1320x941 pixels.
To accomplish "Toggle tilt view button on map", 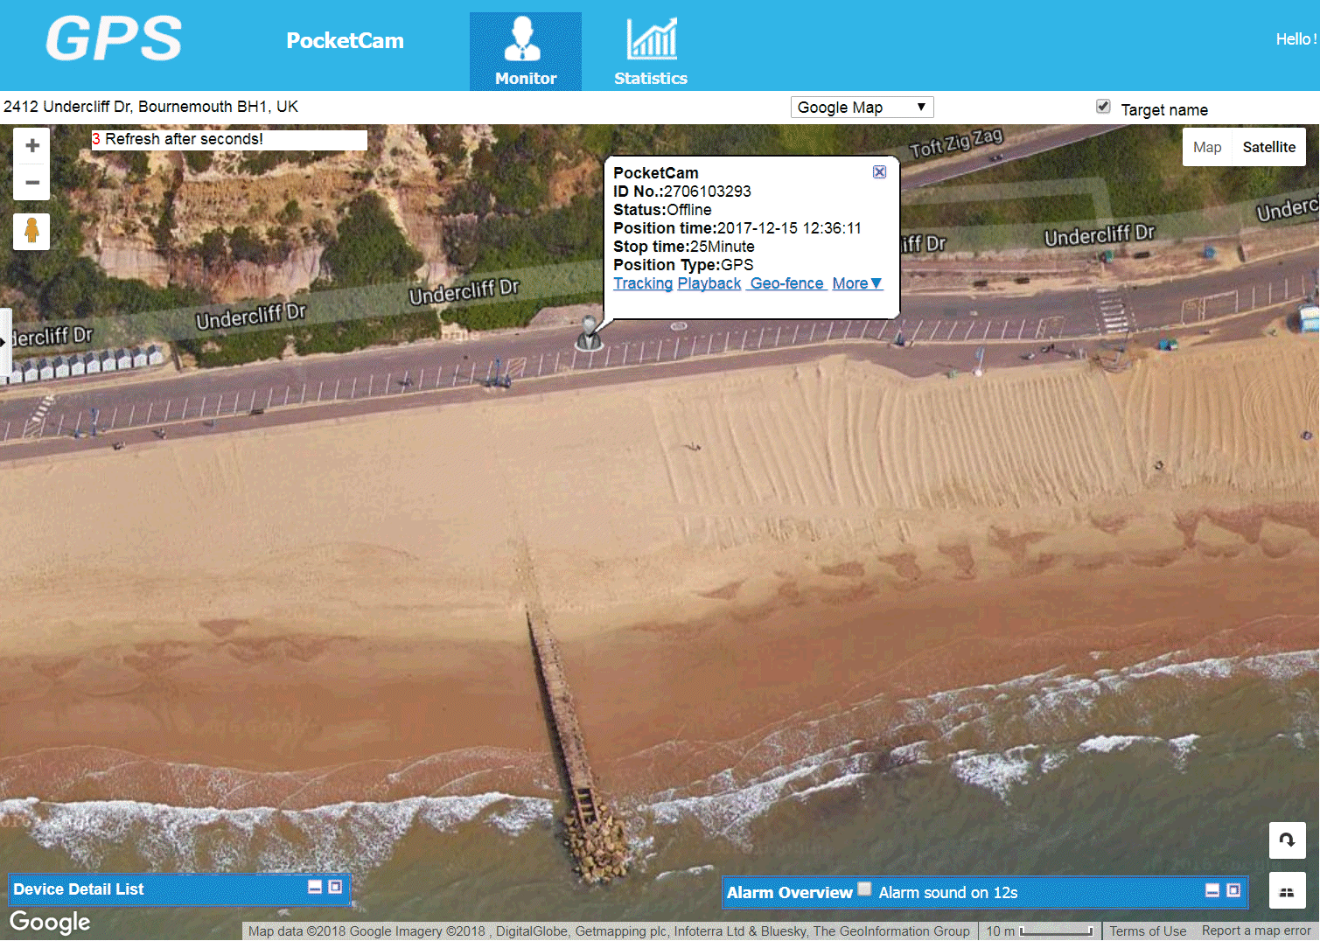I will click(1287, 892).
